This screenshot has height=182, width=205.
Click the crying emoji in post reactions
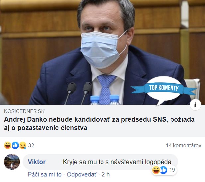[23, 145]
